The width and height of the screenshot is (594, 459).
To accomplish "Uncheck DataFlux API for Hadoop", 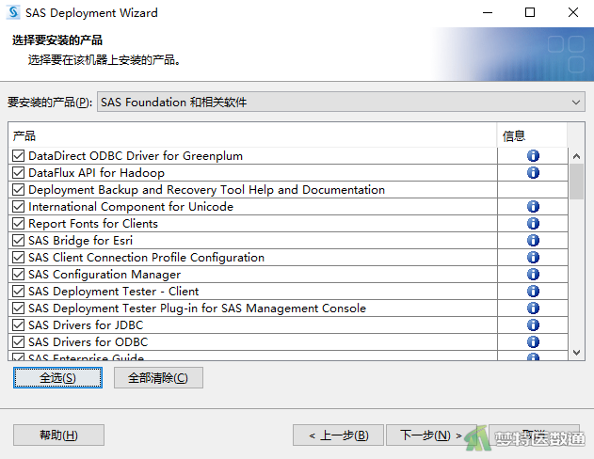I will 18,172.
